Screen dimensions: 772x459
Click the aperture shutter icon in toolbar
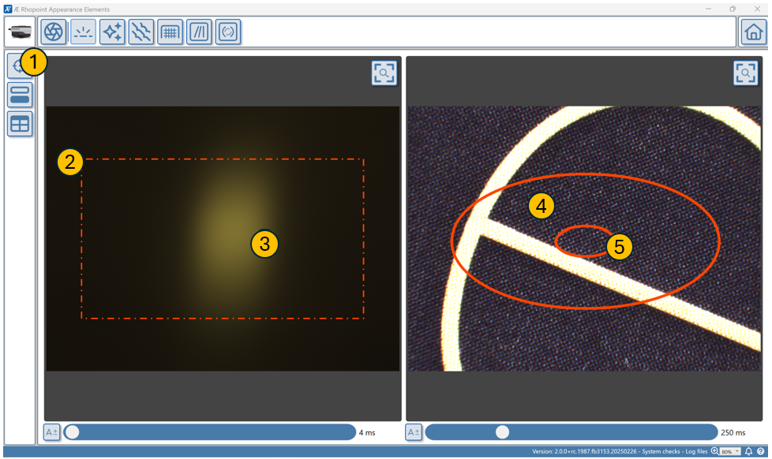click(54, 32)
